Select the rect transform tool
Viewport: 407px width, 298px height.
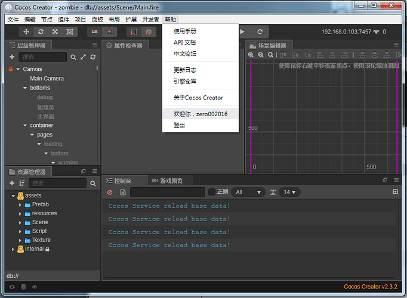[x=70, y=32]
